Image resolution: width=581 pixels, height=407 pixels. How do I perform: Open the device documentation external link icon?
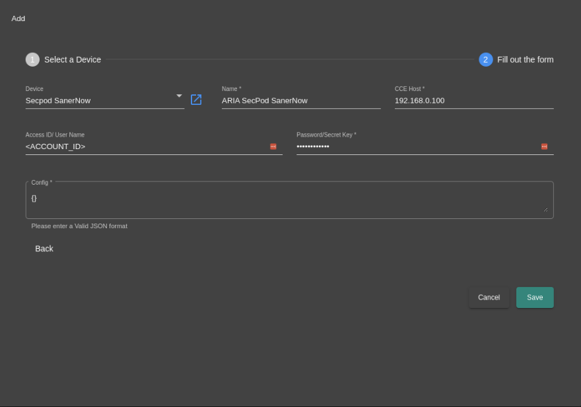tap(196, 100)
